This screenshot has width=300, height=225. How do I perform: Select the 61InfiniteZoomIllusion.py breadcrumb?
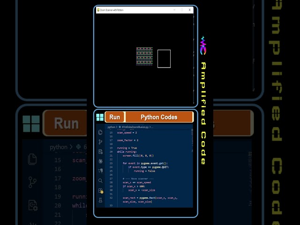[x=135, y=127]
